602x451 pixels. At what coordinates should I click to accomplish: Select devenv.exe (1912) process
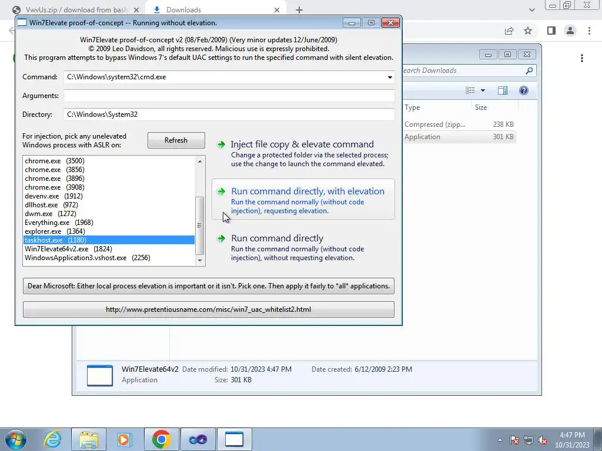click(109, 196)
